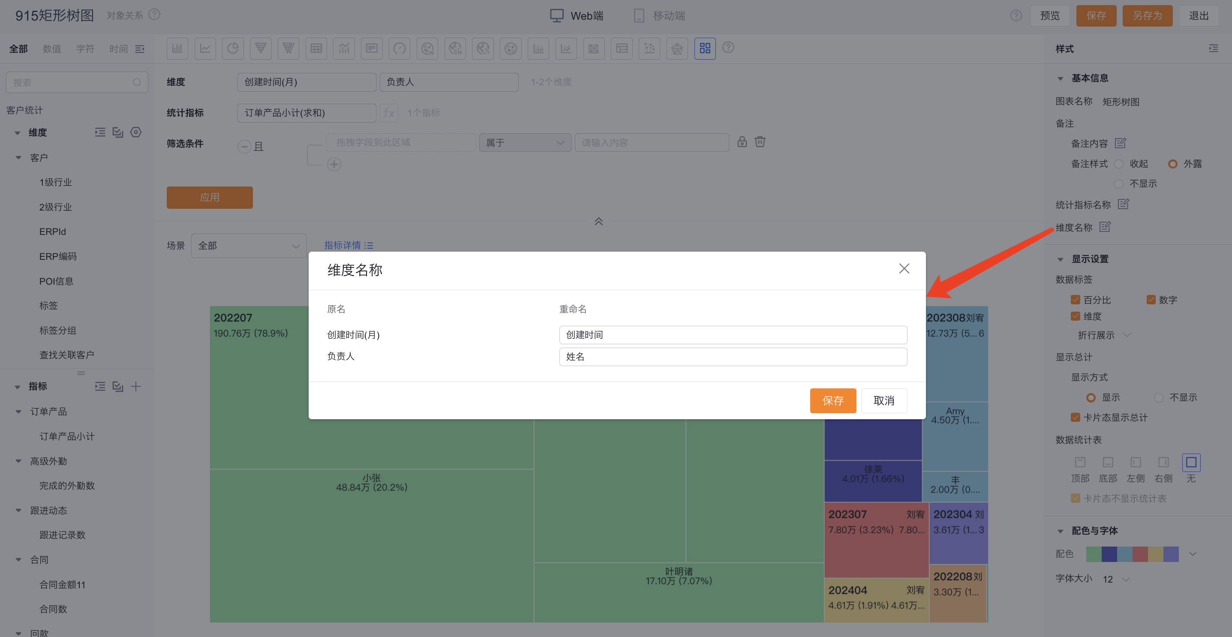Open the 配色 color palette swatch
Image resolution: width=1232 pixels, height=637 pixels.
point(1132,554)
